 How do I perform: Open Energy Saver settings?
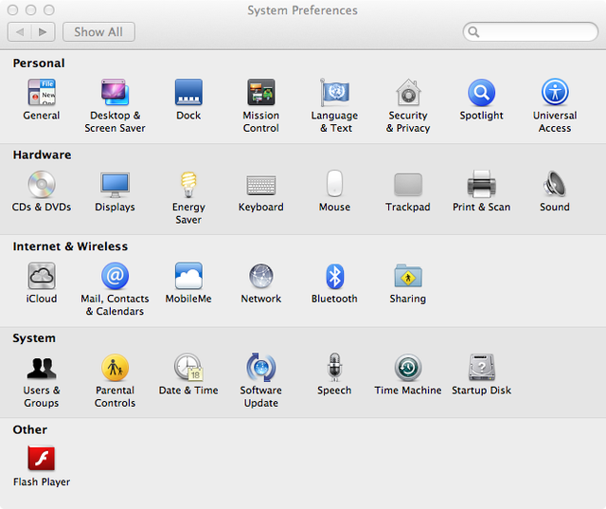click(x=188, y=184)
